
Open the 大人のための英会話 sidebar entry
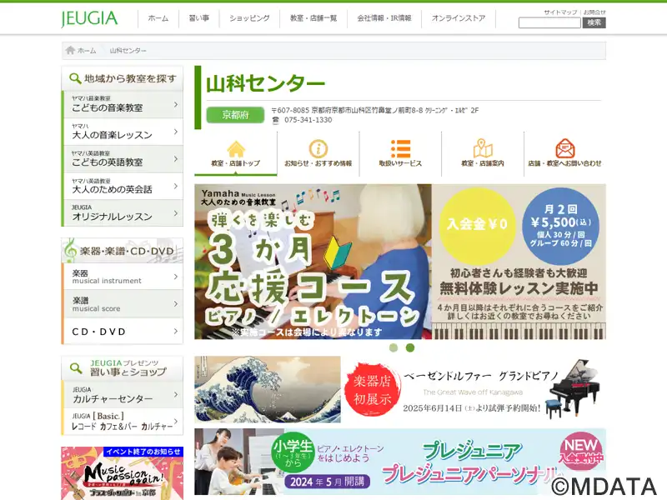(x=123, y=186)
